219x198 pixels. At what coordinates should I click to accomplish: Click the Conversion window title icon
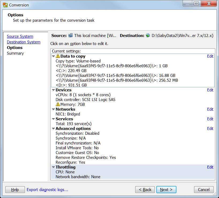click(x=5, y=5)
